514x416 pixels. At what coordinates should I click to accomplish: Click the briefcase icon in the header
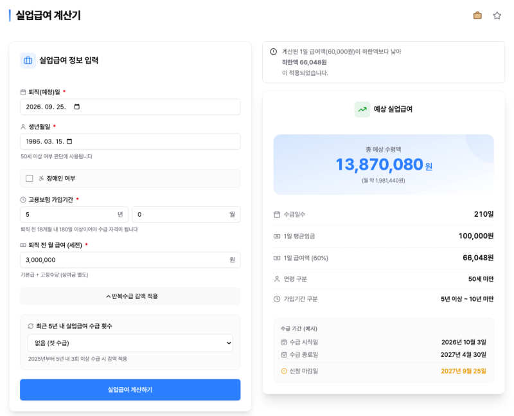(x=477, y=15)
